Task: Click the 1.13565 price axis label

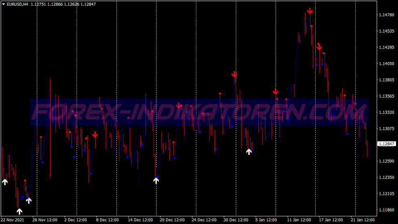Action: pos(387,96)
